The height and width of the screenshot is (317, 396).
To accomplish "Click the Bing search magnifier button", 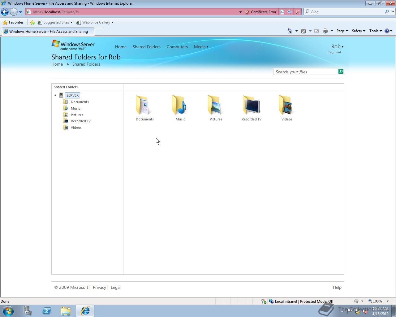I will [387, 12].
